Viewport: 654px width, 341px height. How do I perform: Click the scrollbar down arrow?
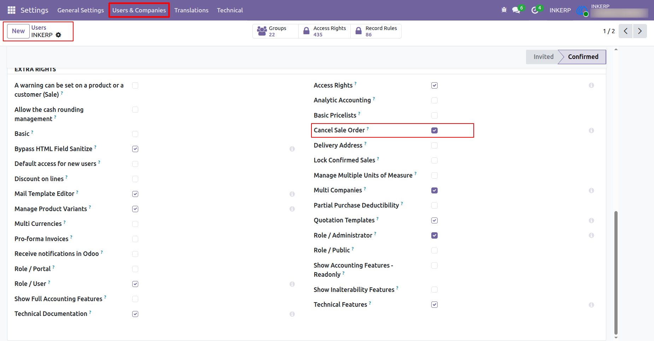(x=616, y=337)
